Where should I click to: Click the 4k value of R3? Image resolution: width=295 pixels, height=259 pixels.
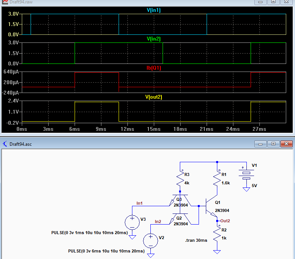click(x=187, y=183)
